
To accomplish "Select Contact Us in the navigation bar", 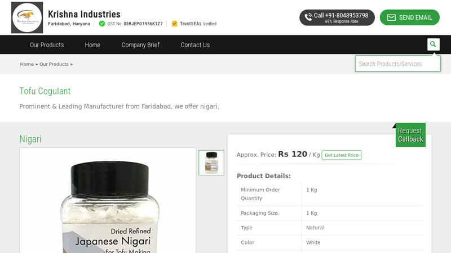I will [x=195, y=45].
